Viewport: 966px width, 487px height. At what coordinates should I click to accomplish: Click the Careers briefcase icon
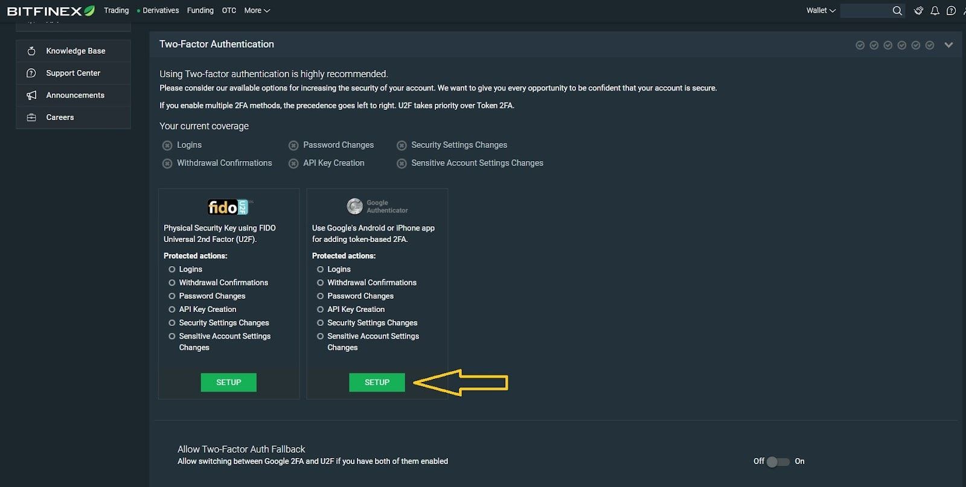coord(31,118)
